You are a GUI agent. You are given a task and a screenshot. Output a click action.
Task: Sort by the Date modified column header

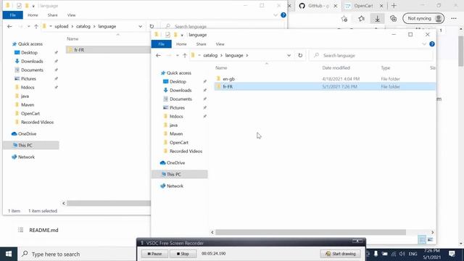pyautogui.click(x=336, y=67)
